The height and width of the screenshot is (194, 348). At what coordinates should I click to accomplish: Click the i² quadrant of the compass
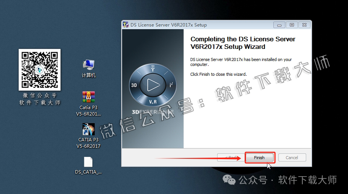172,85
